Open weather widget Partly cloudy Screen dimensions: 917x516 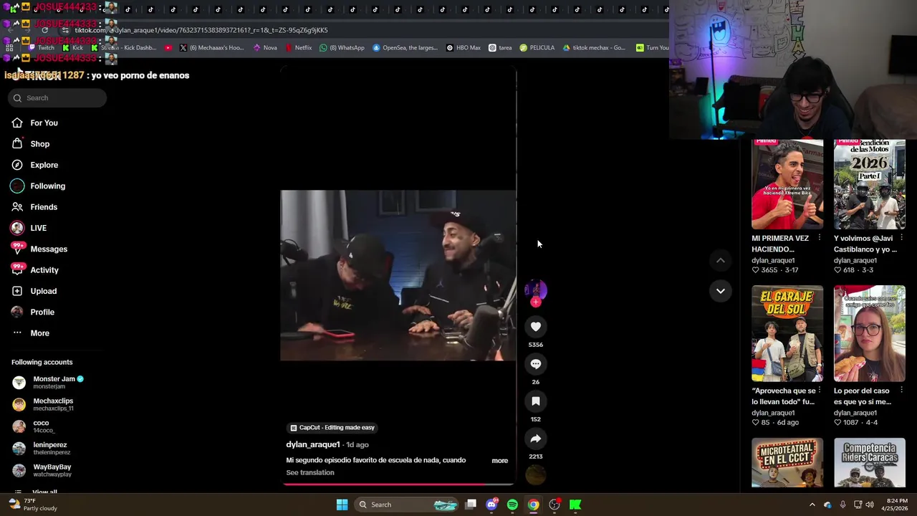click(x=31, y=505)
